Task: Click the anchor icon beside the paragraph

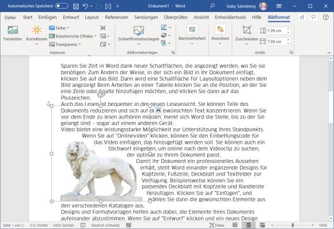Action: (48, 104)
